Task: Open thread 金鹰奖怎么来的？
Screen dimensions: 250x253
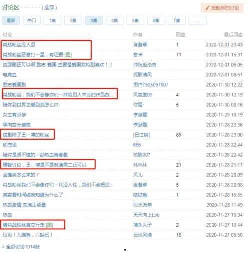Action: [x=21, y=175]
